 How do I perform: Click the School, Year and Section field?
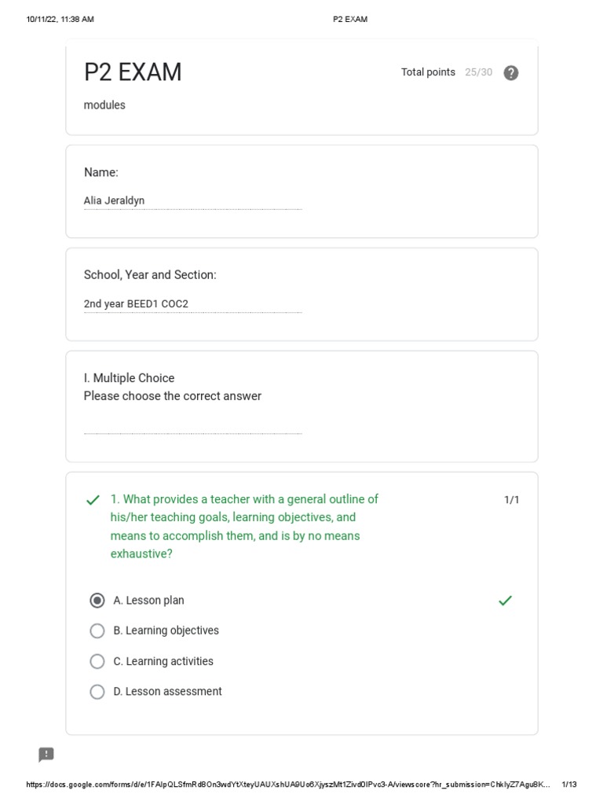192,304
